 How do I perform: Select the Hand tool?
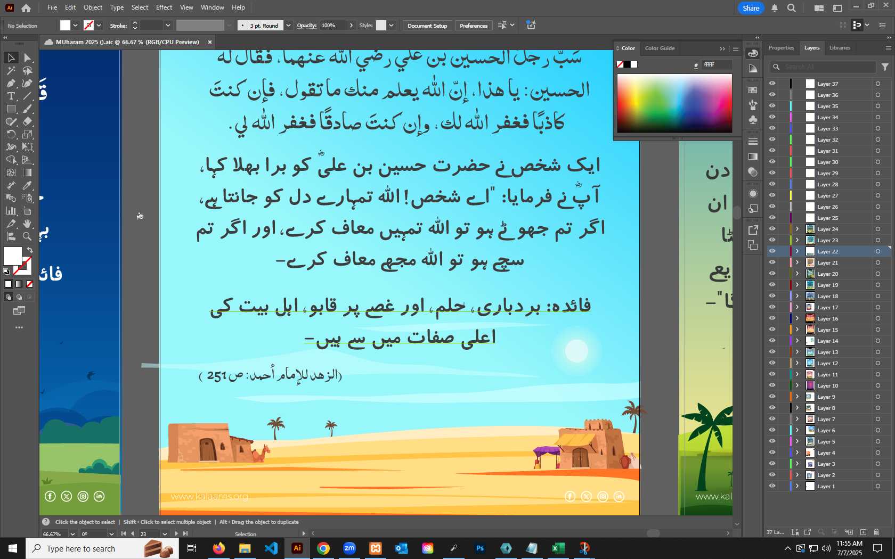[28, 224]
